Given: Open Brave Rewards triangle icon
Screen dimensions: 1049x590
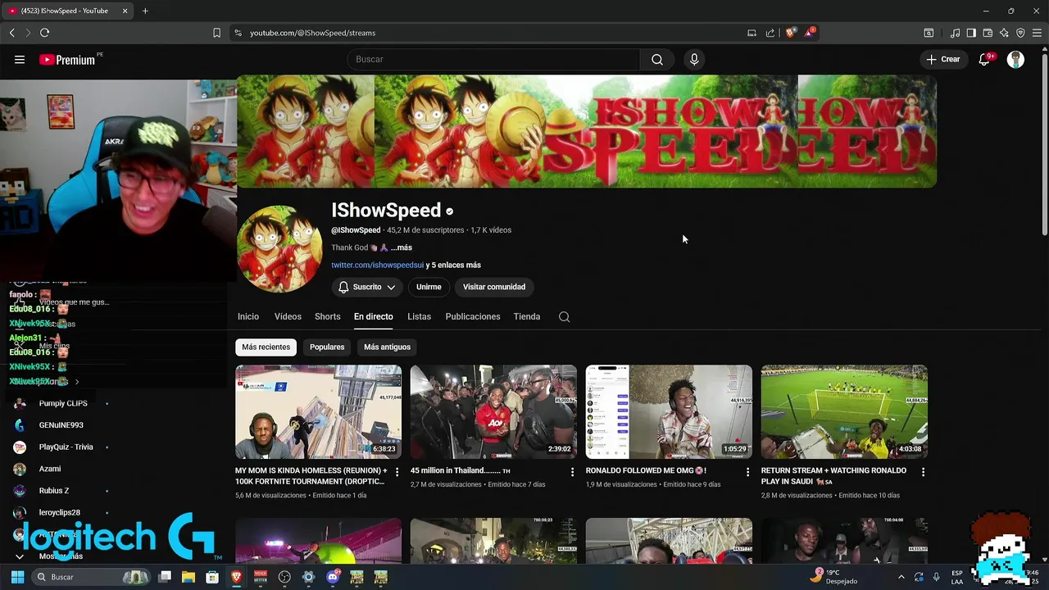Looking at the screenshot, I should 810,33.
